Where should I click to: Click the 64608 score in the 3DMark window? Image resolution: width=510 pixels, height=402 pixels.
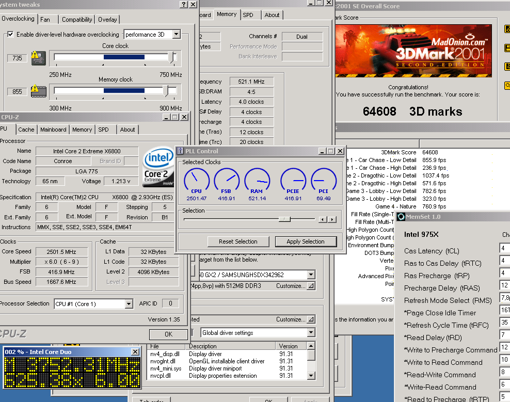(379, 111)
